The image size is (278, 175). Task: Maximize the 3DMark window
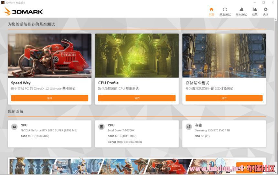(x=264, y=3)
